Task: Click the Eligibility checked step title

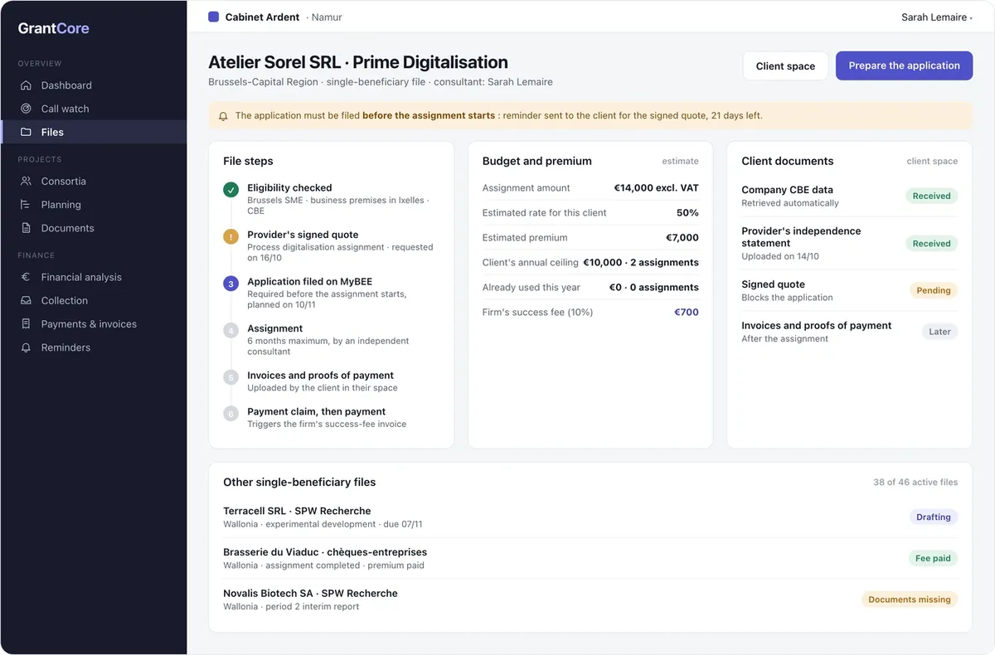Action: point(289,188)
